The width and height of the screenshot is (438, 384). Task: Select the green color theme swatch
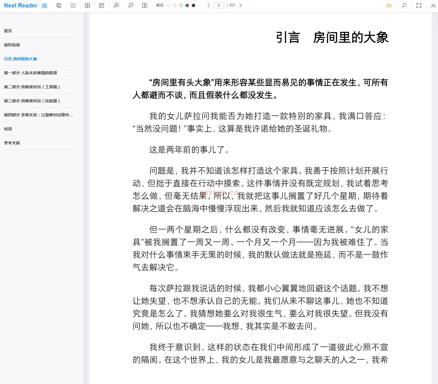click(181, 5)
